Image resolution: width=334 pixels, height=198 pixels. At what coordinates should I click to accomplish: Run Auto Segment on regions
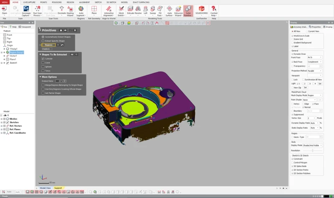[x=81, y=11]
